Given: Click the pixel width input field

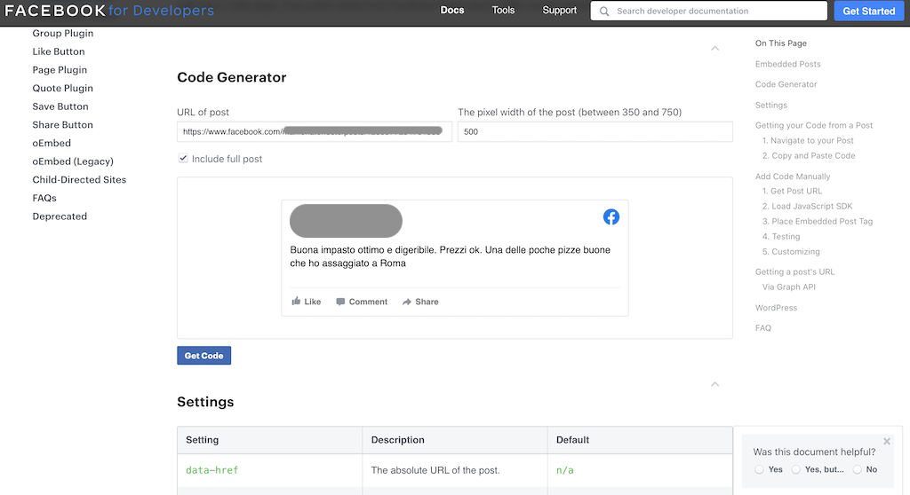Looking at the screenshot, I should coord(595,131).
